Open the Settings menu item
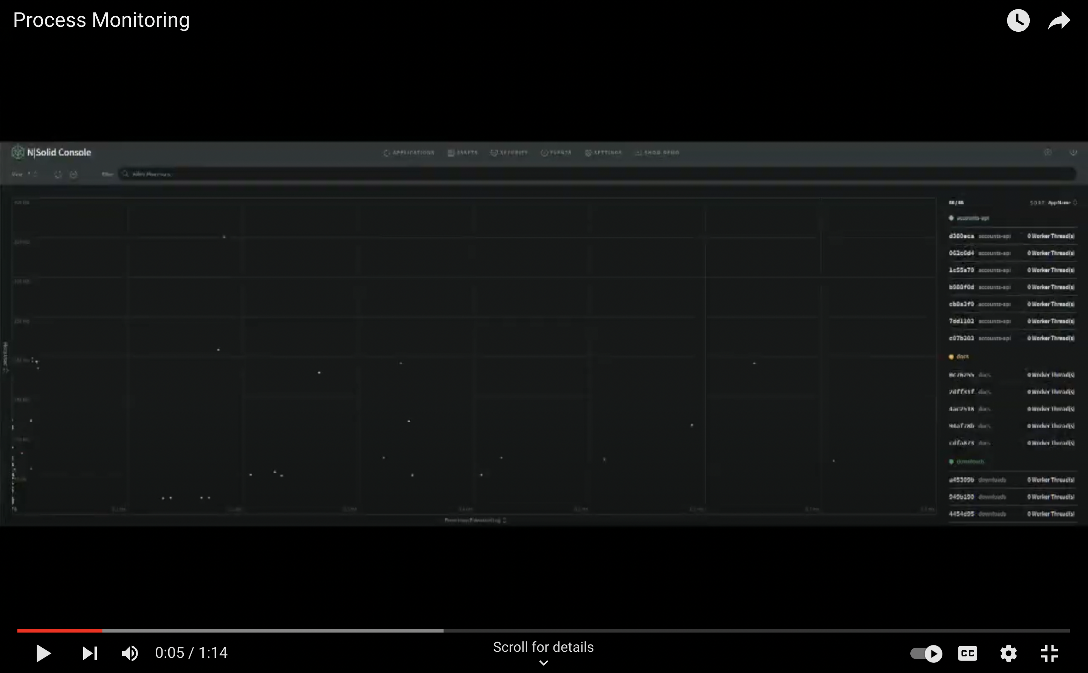This screenshot has height=673, width=1088. tap(603, 153)
